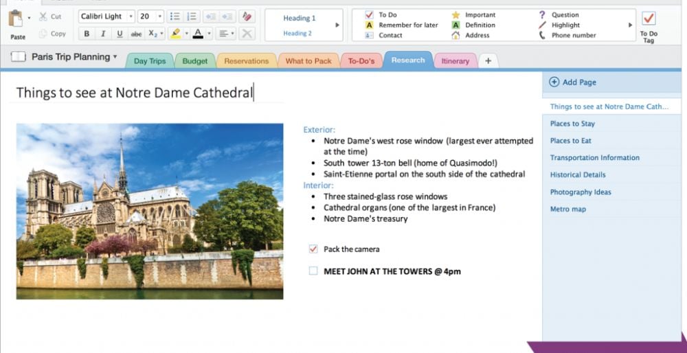Viewport: 687px width, 353px height.
Task: Click the clear formatting eraser icon
Action: click(247, 16)
